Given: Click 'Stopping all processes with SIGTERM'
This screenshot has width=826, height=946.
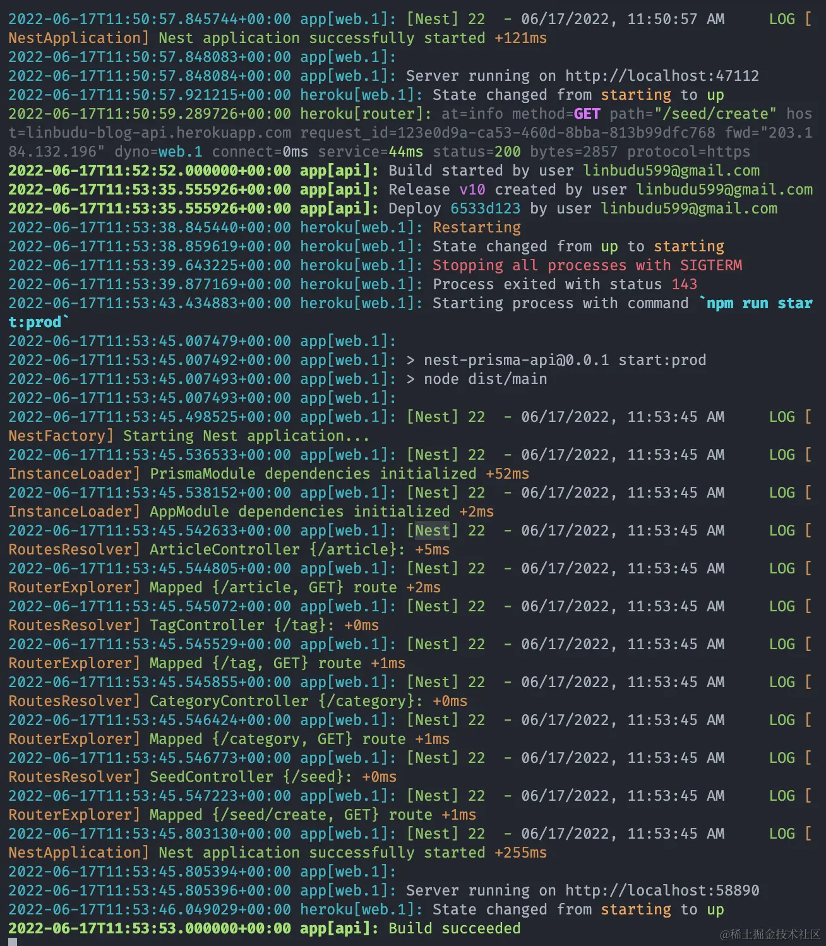Looking at the screenshot, I should [587, 265].
